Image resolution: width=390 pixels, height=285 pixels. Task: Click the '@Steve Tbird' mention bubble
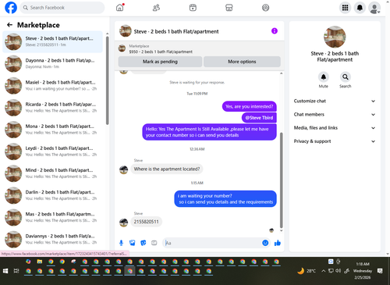tap(259, 118)
